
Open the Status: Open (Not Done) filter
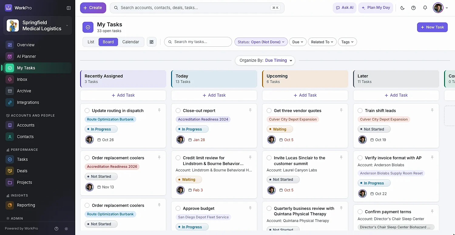point(261,42)
